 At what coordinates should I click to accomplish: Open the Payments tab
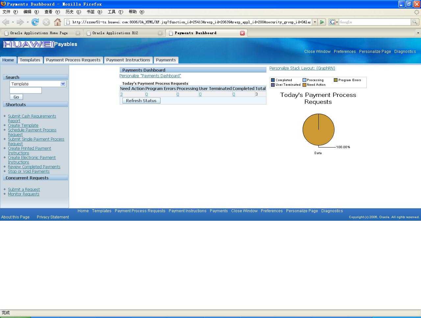click(x=166, y=60)
